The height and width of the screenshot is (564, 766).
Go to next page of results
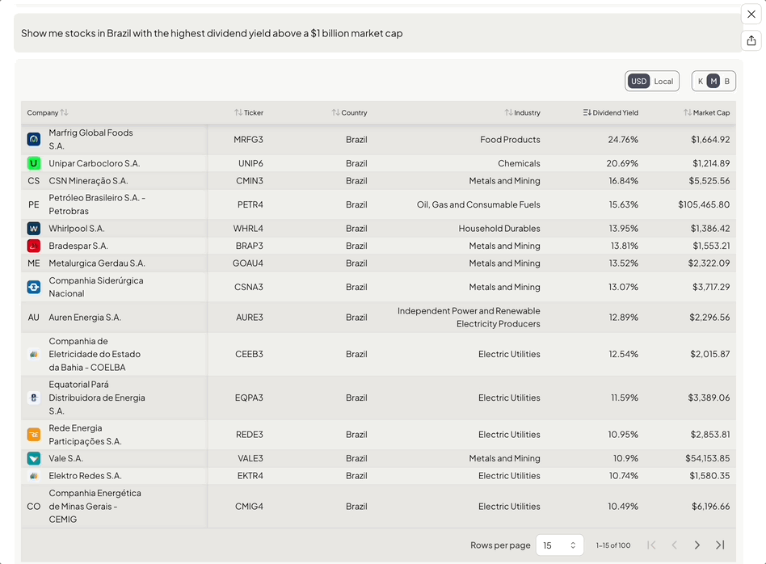[x=697, y=545]
